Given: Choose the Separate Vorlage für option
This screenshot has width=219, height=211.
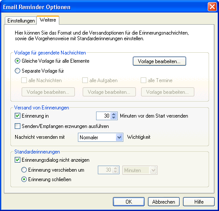Looking at the screenshot, I should click(x=17, y=71).
